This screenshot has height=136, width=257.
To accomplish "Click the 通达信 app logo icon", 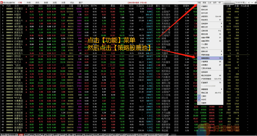I will tap(2, 2).
